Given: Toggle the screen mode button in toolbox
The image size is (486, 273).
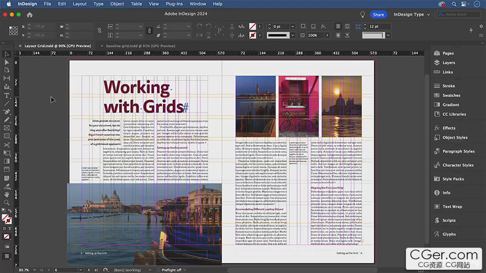Looking at the screenshot, I should click(7, 256).
